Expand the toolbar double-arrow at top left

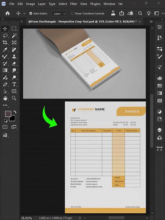(x=3, y=19)
